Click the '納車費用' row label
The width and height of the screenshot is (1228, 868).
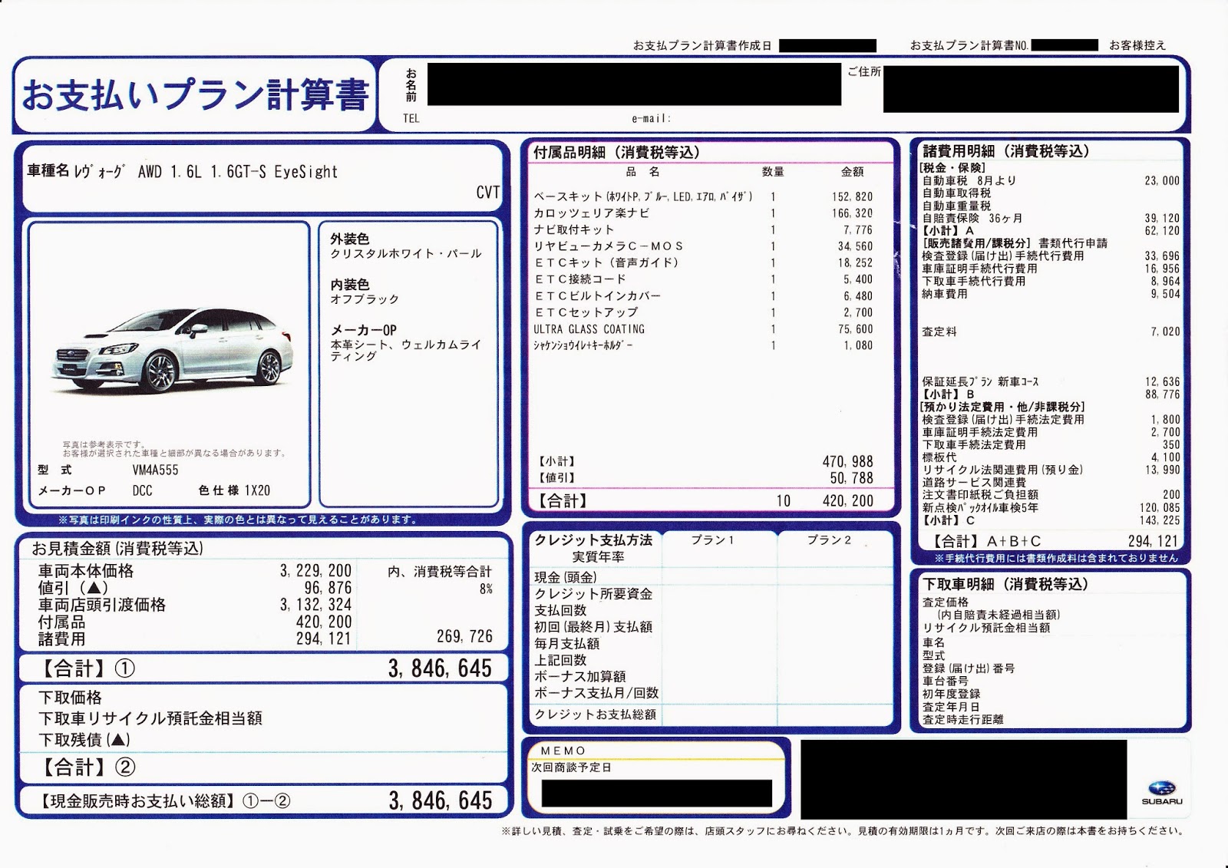(945, 294)
